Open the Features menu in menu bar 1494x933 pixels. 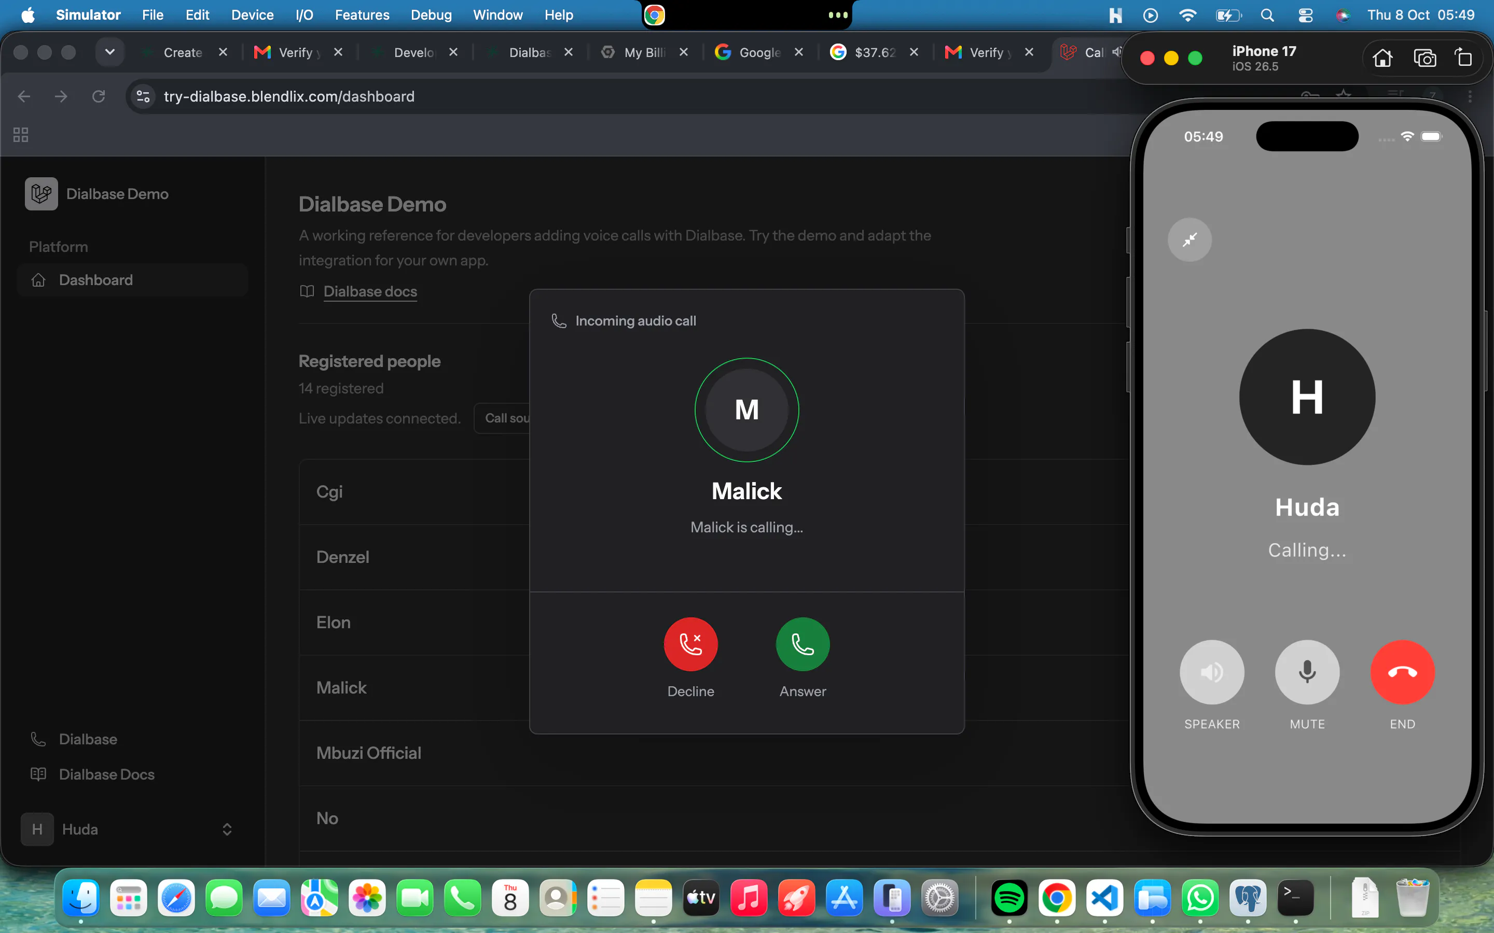[362, 15]
